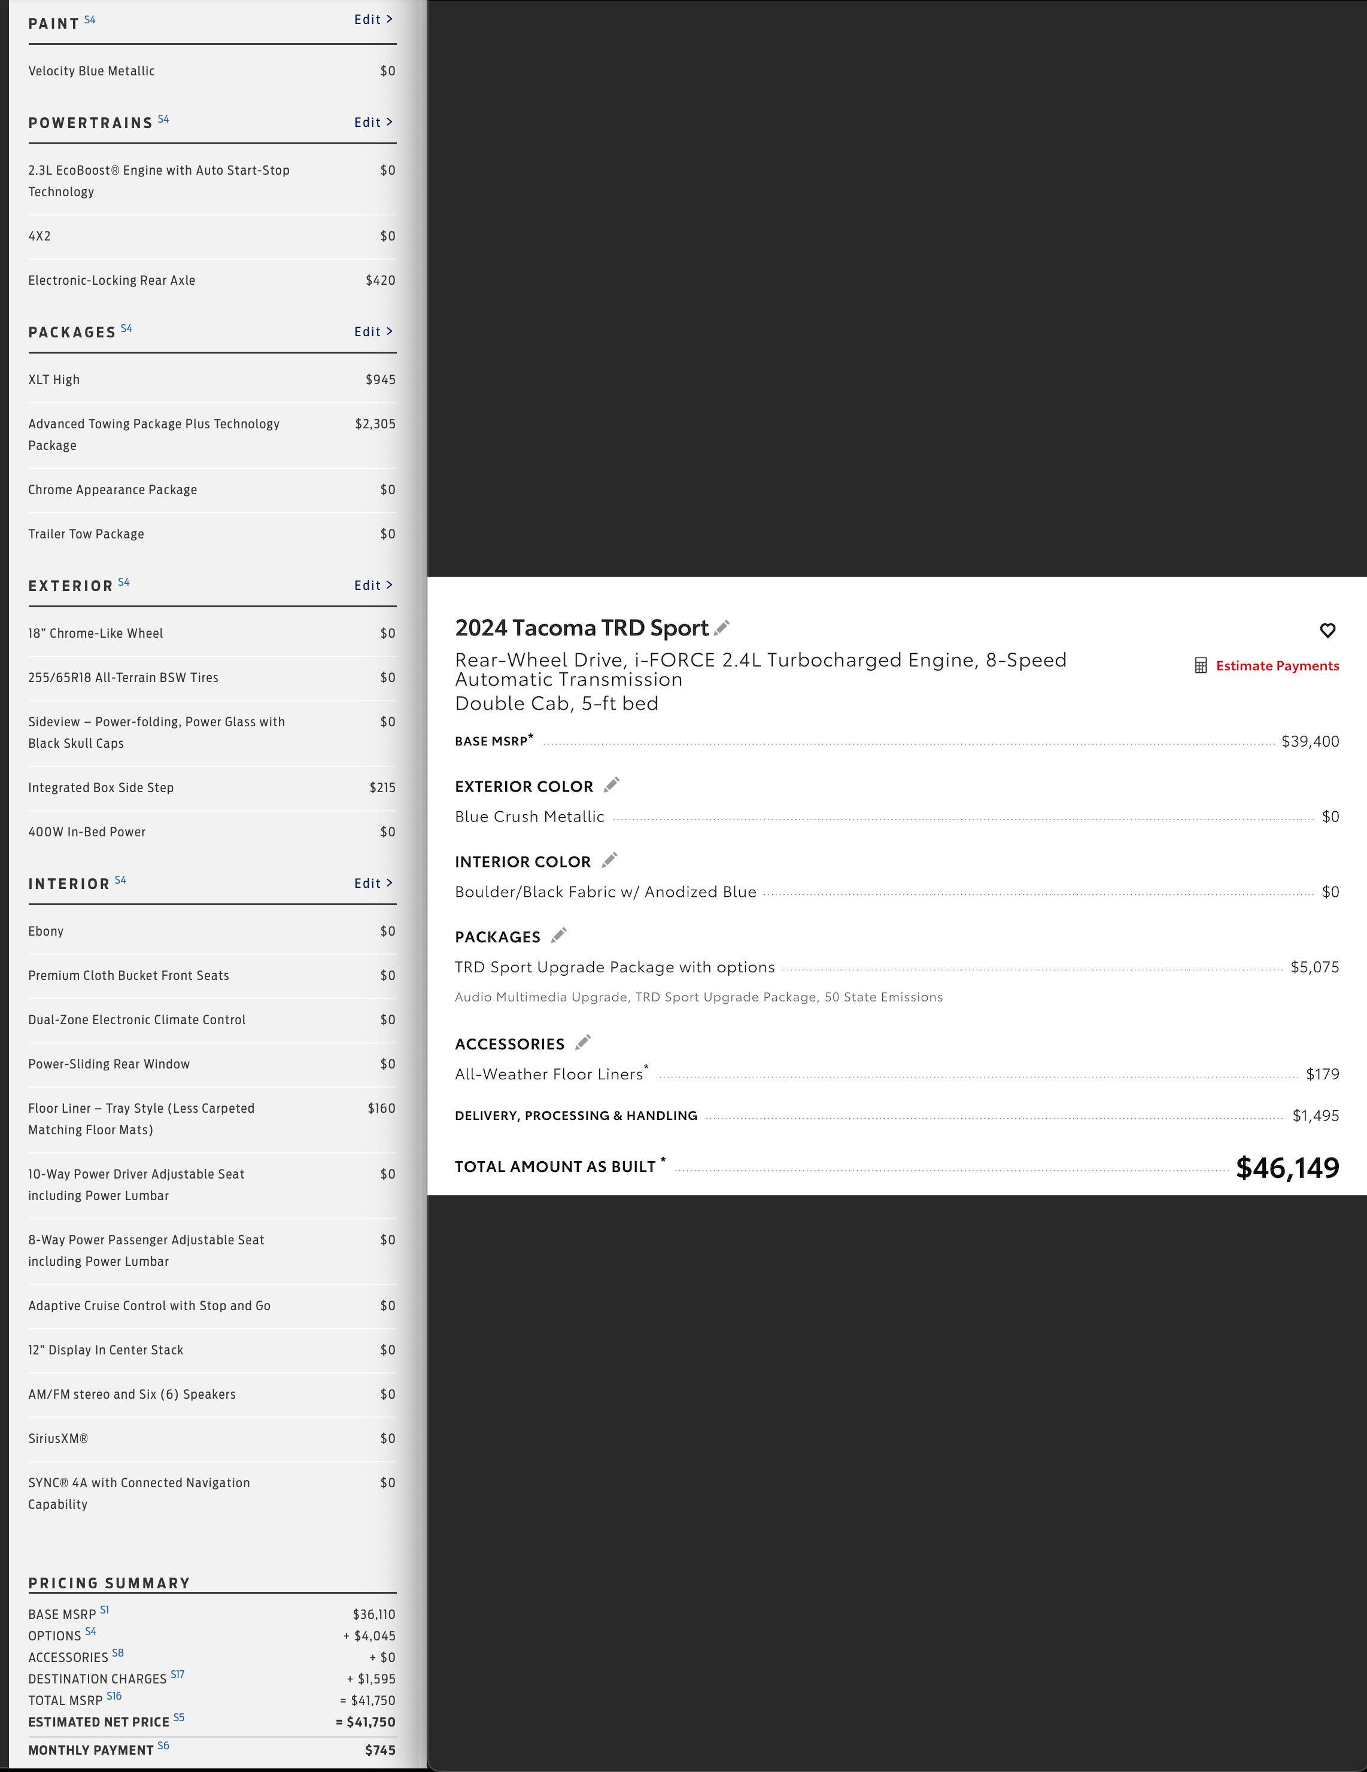Open the Packages editor via its pencil icon
This screenshot has width=1367, height=1772.
[558, 936]
